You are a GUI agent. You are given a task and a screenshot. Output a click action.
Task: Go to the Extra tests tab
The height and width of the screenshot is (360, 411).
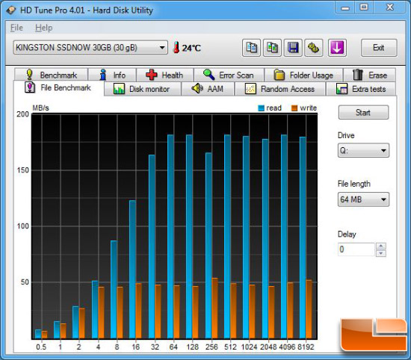point(361,89)
